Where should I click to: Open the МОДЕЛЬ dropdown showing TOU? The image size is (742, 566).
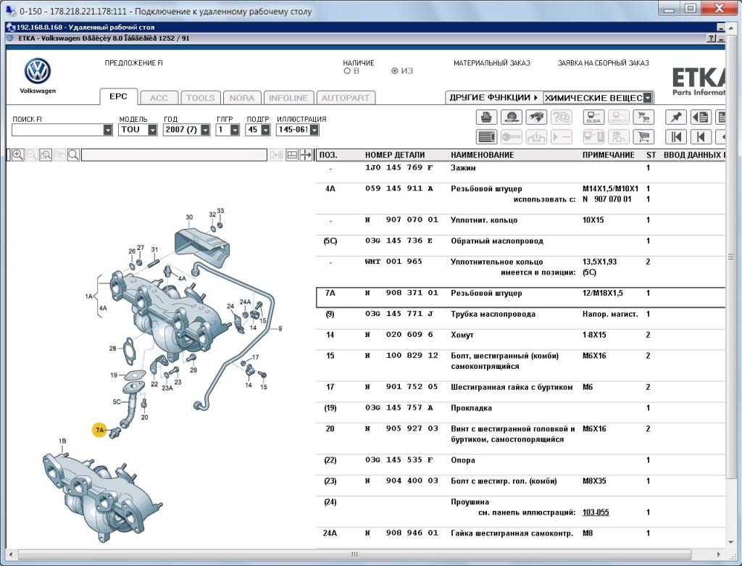tap(152, 130)
